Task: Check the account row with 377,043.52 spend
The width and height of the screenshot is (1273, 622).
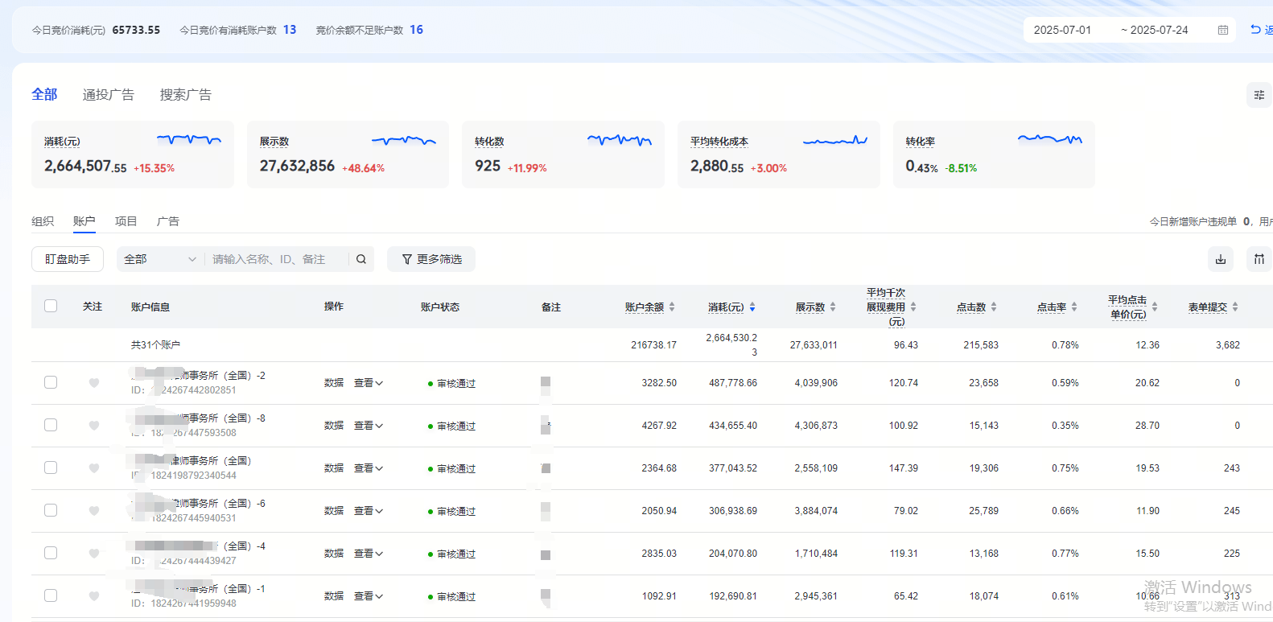Action: (51, 468)
